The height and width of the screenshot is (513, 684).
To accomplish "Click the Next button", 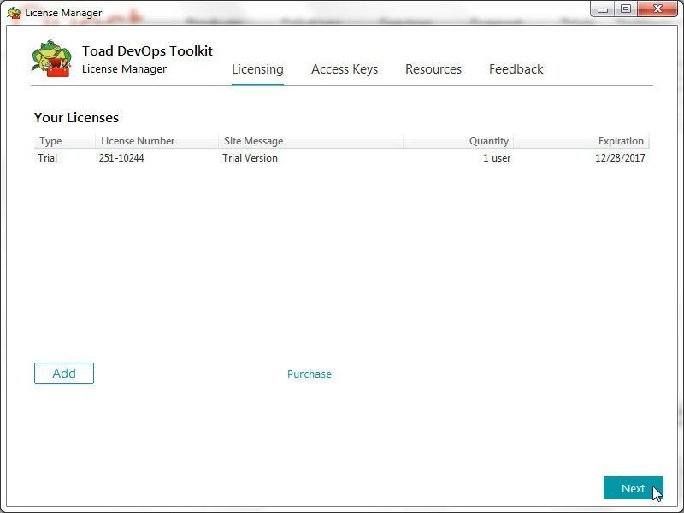I will point(634,488).
